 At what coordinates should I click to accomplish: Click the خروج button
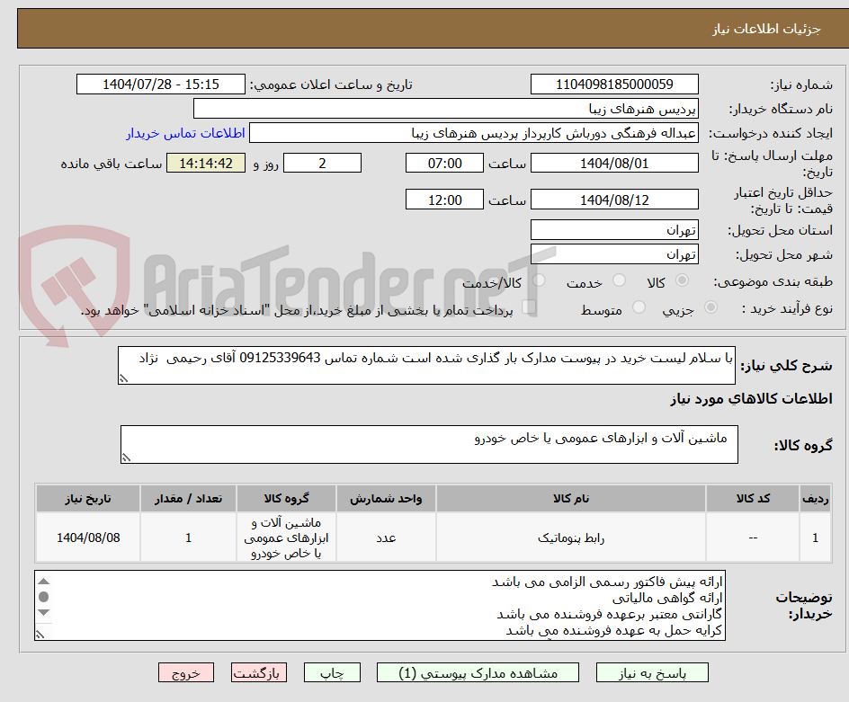pos(186,672)
